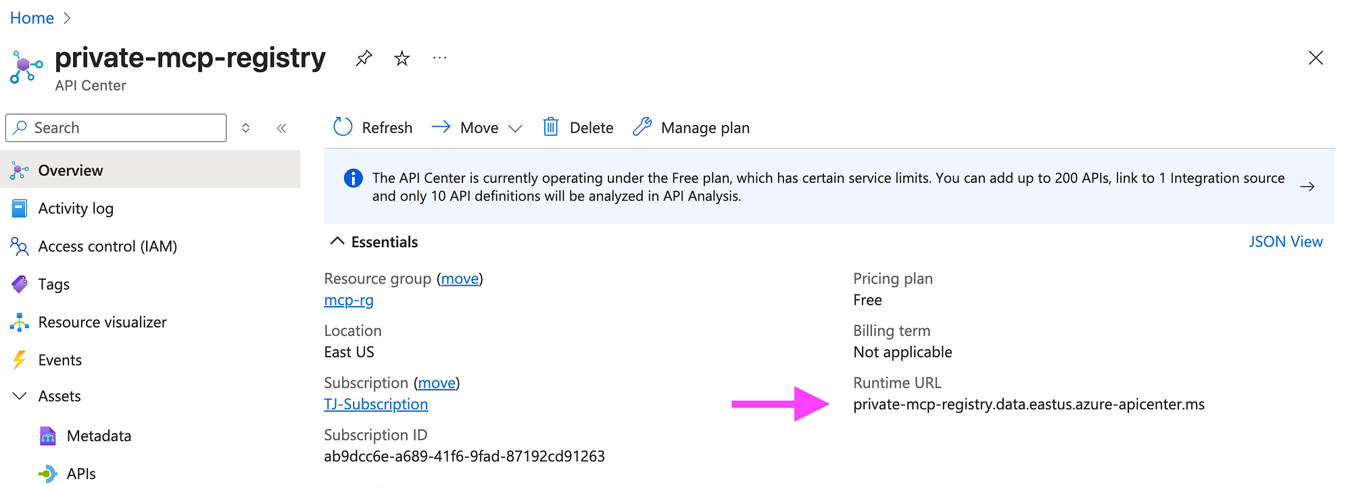Click the APIs green arrow icon
This screenshot has height=487, width=1352.
[47, 474]
